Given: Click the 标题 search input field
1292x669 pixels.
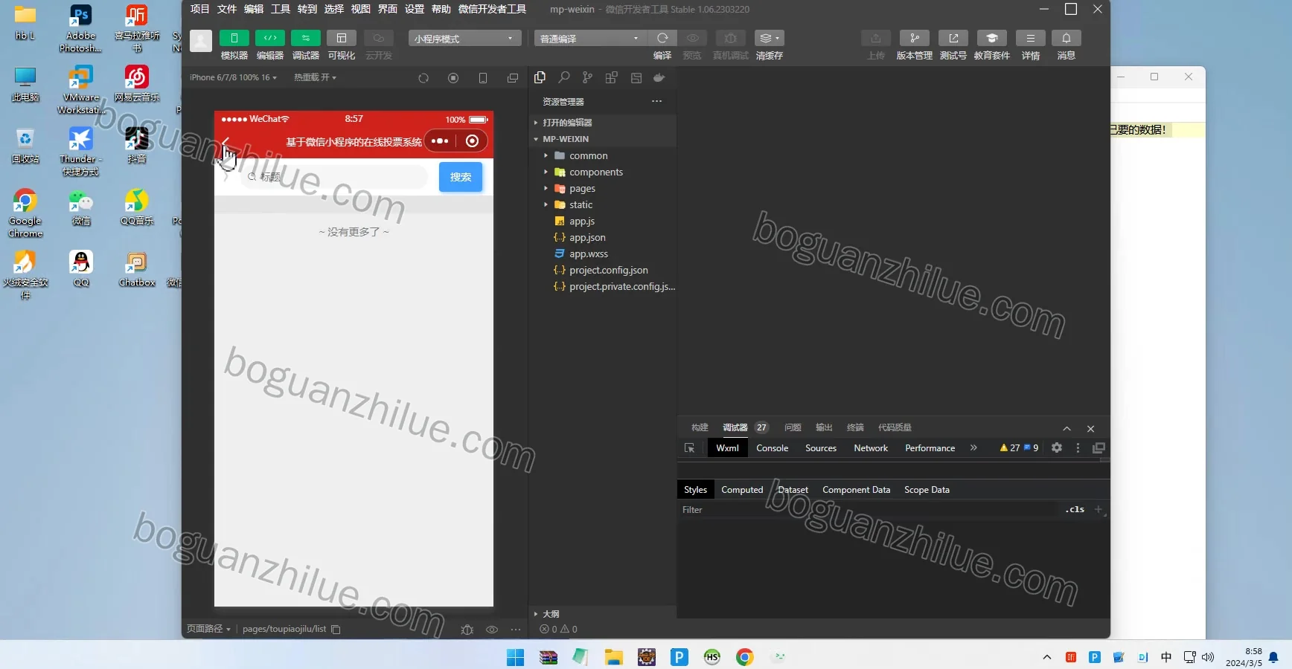Looking at the screenshot, I should click(334, 177).
